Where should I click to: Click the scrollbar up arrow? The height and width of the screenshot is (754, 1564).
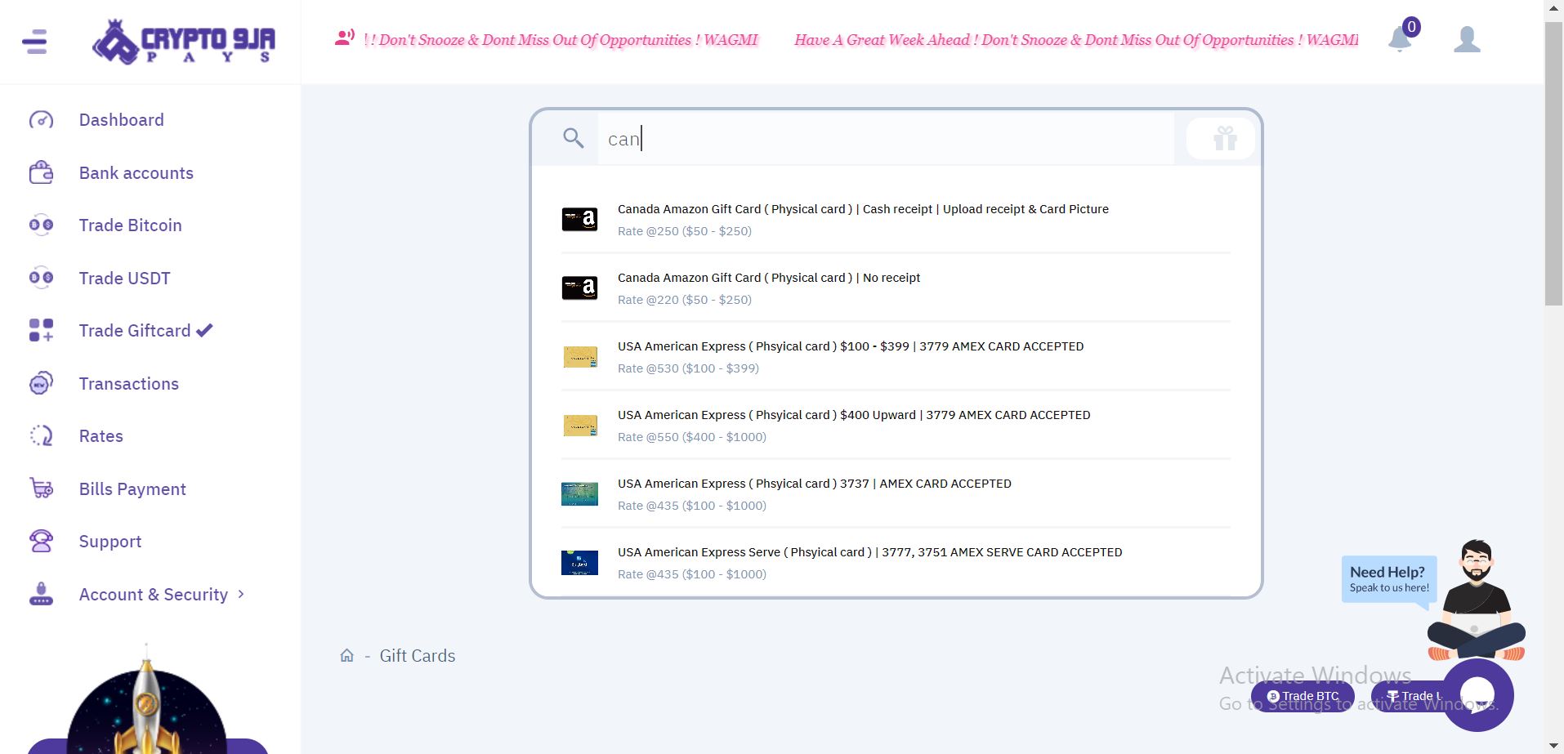[x=1553, y=8]
